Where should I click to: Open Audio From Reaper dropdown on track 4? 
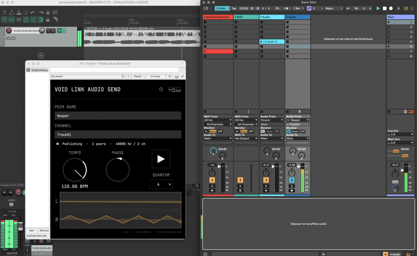pyautogui.click(x=298, y=120)
